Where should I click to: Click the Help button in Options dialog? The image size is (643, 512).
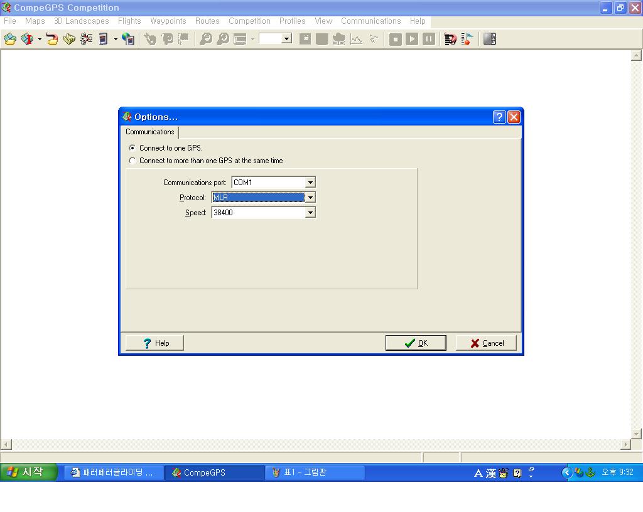coord(154,343)
